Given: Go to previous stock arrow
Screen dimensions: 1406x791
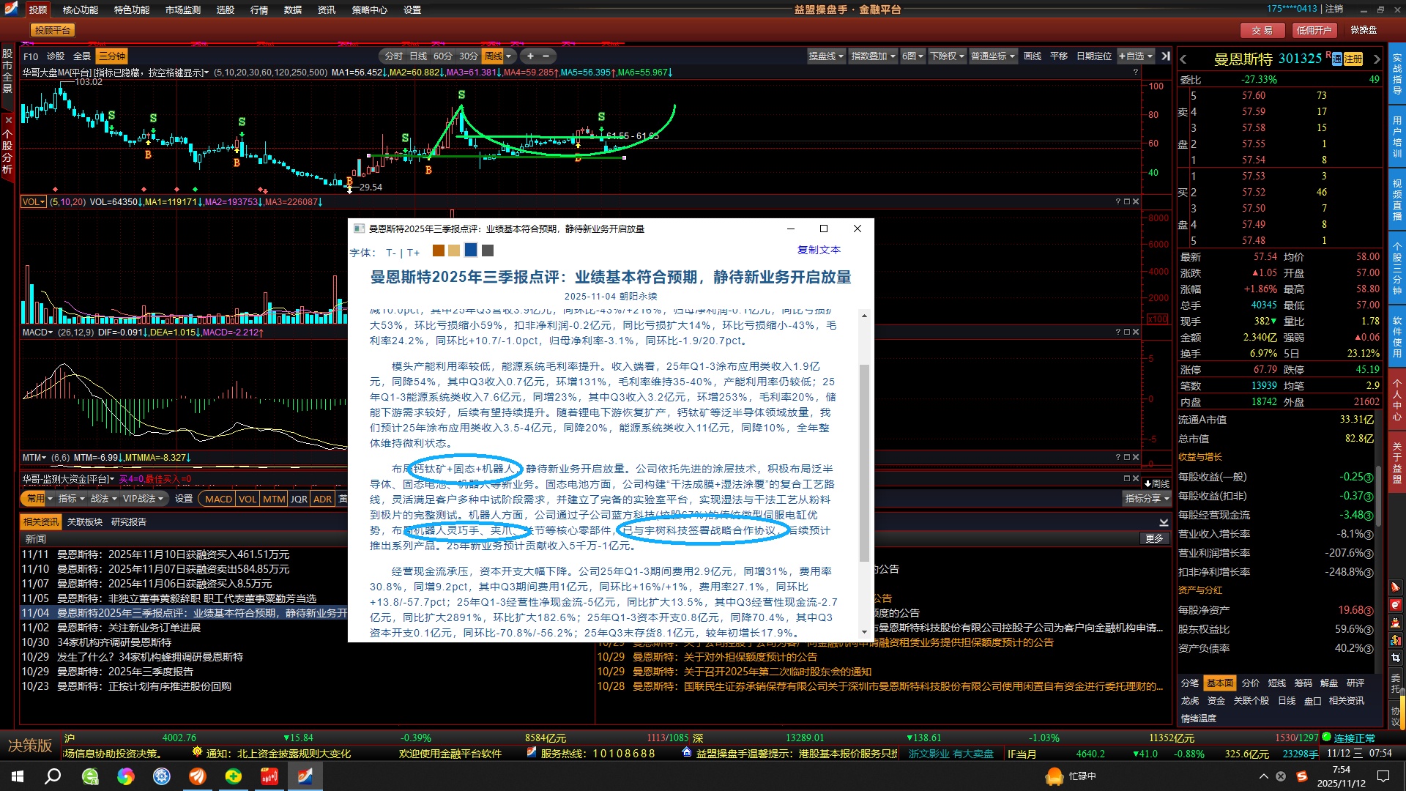Looking at the screenshot, I should coord(1183,59).
